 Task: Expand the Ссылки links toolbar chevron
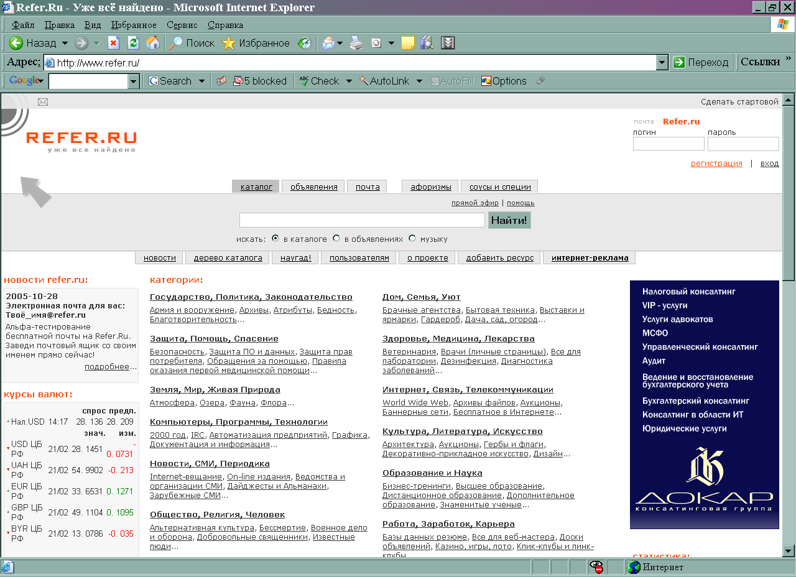pos(789,58)
